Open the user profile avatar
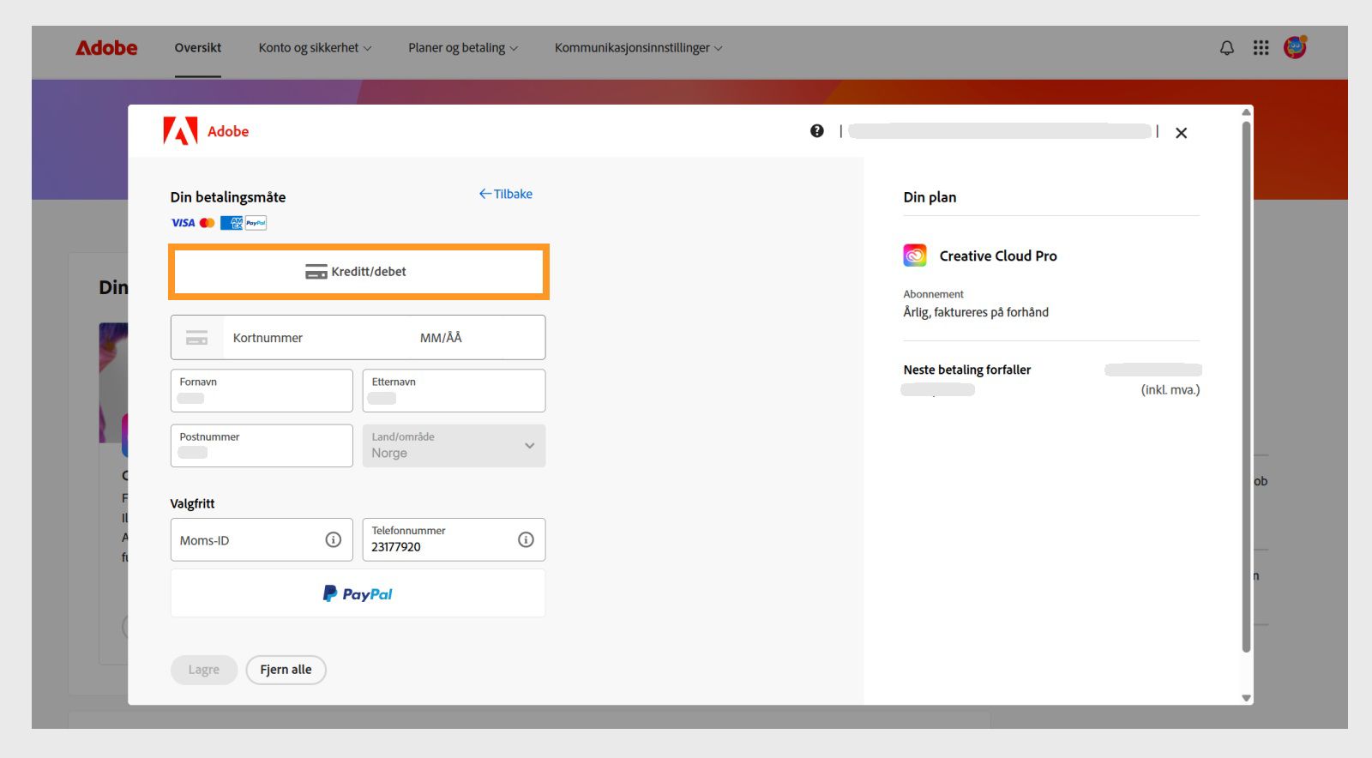Viewport: 1372px width, 758px height. pos(1295,47)
